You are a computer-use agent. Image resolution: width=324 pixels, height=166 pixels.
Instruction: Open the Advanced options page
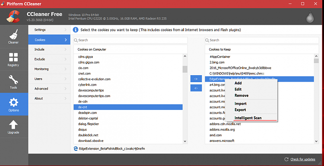[x=49, y=89]
